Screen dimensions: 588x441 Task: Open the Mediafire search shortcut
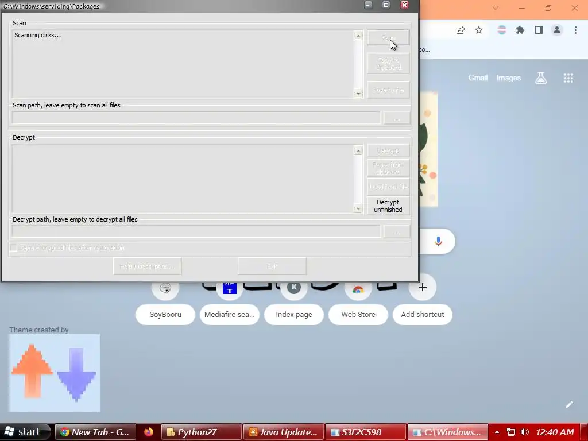coord(230,315)
